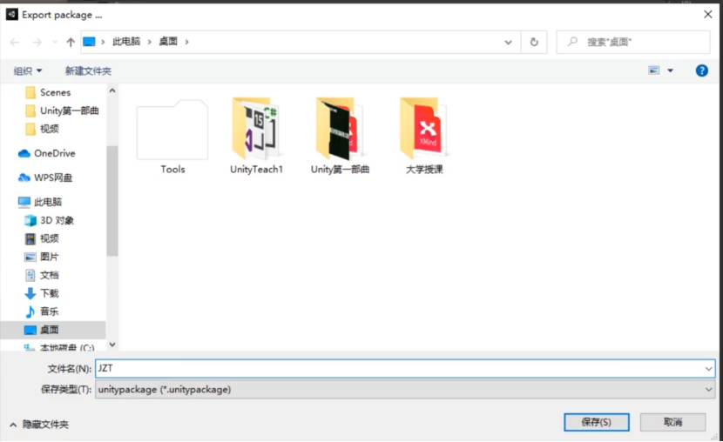The image size is (723, 442).
Task: Click the search 桌面 field
Action: (x=633, y=43)
